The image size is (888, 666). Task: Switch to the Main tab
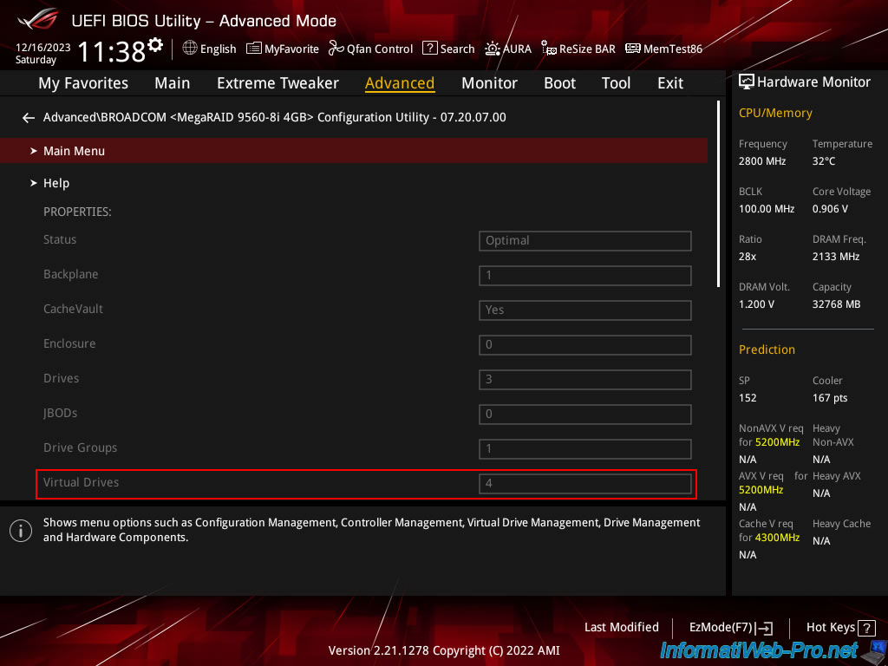tap(173, 83)
